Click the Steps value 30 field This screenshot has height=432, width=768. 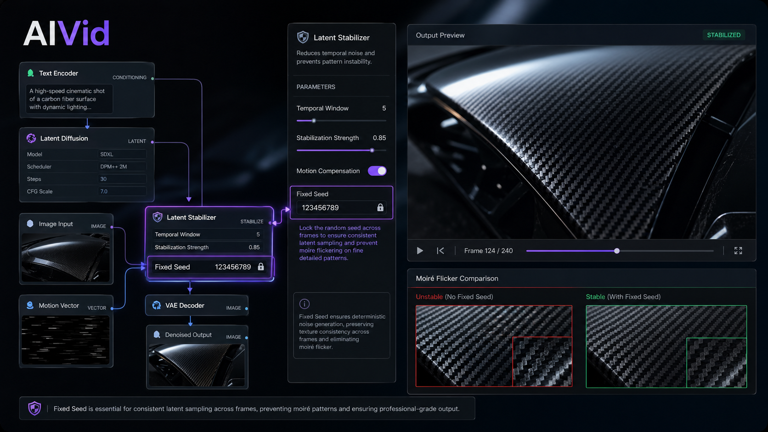tap(122, 179)
